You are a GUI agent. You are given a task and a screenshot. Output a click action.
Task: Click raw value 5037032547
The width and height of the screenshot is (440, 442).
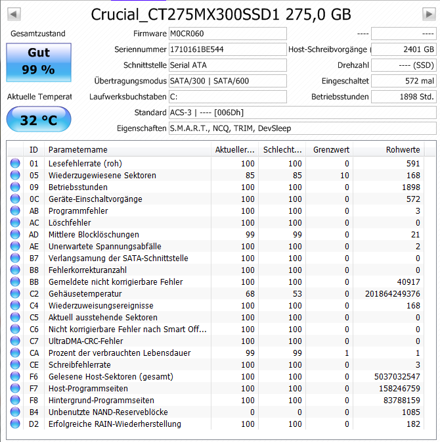397,377
